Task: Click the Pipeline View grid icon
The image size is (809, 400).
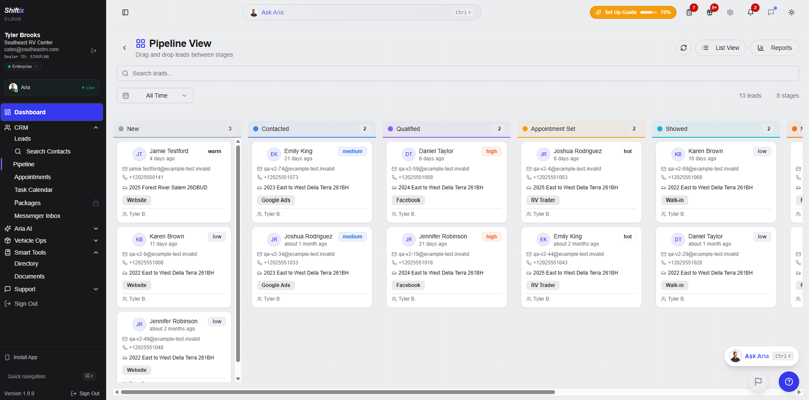Action: [x=141, y=43]
